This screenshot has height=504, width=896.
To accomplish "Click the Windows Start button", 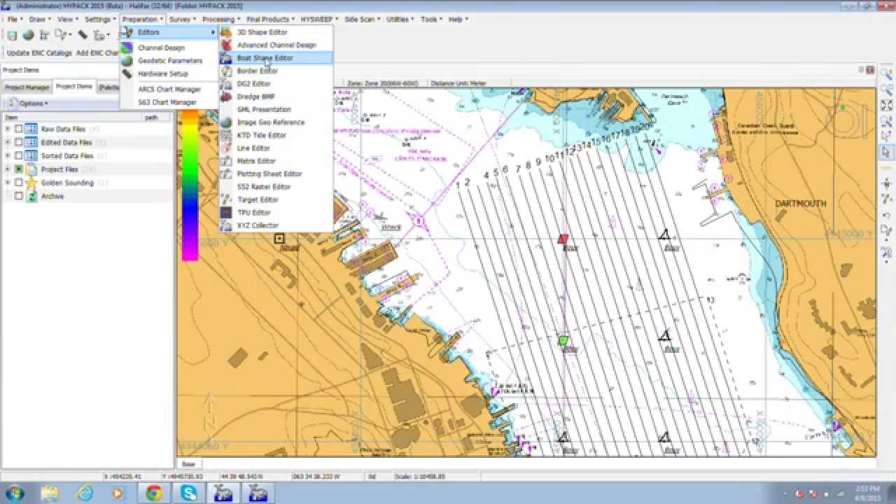I will 15,493.
